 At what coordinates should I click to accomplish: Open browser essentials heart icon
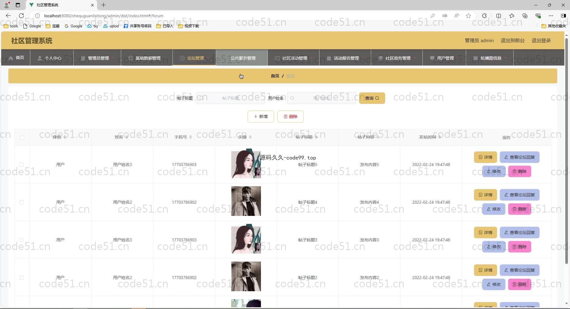(x=538, y=16)
